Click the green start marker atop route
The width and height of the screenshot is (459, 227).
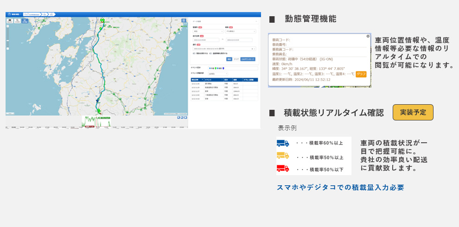(x=102, y=20)
